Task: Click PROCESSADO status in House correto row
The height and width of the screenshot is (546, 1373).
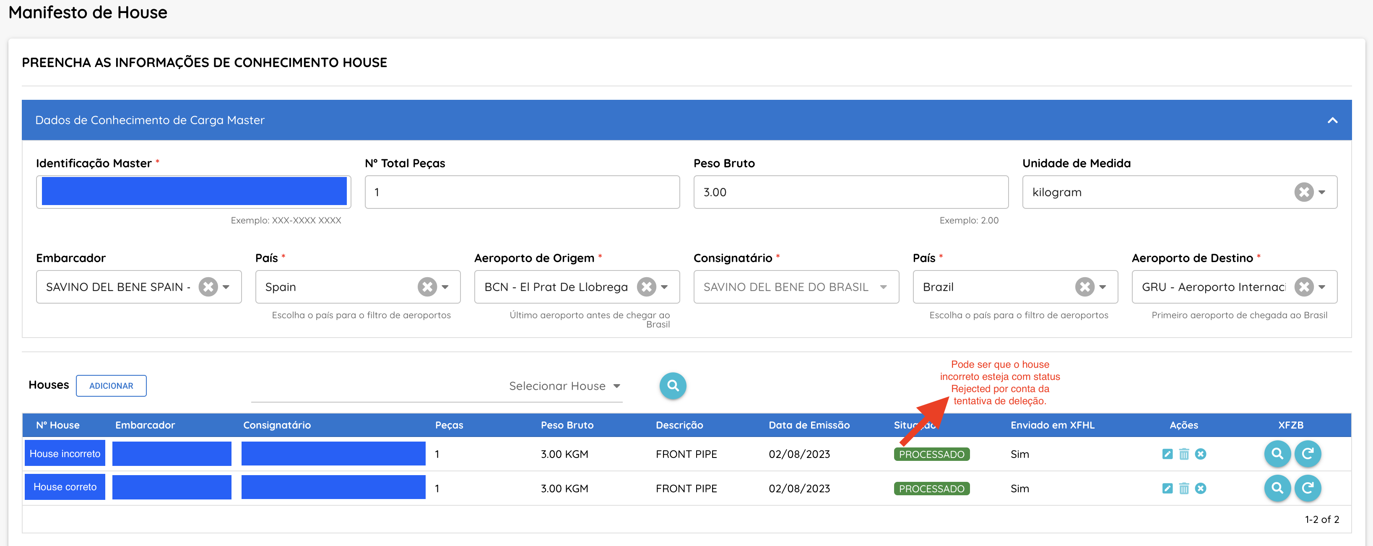Action: coord(931,489)
